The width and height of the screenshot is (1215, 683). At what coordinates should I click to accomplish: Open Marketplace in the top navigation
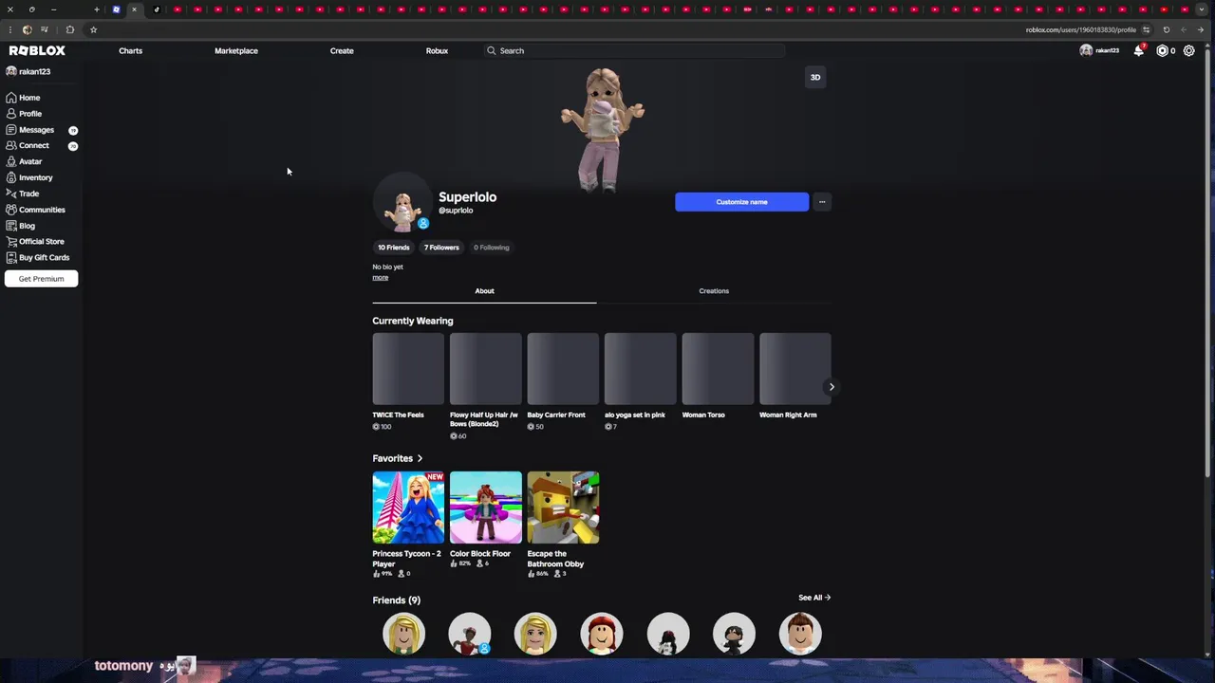[236, 50]
